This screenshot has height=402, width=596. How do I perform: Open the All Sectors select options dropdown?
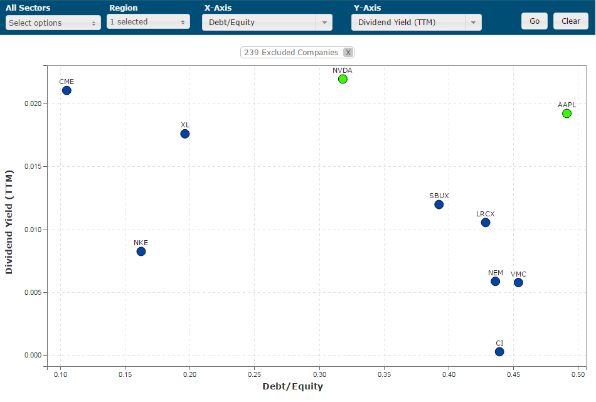(x=53, y=23)
